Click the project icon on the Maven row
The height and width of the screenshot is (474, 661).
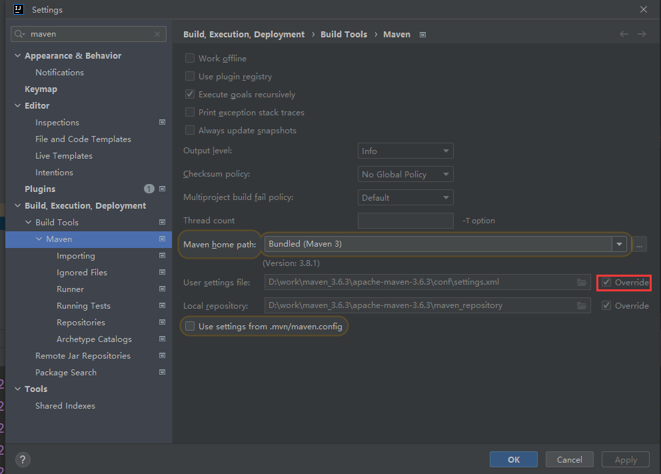162,239
